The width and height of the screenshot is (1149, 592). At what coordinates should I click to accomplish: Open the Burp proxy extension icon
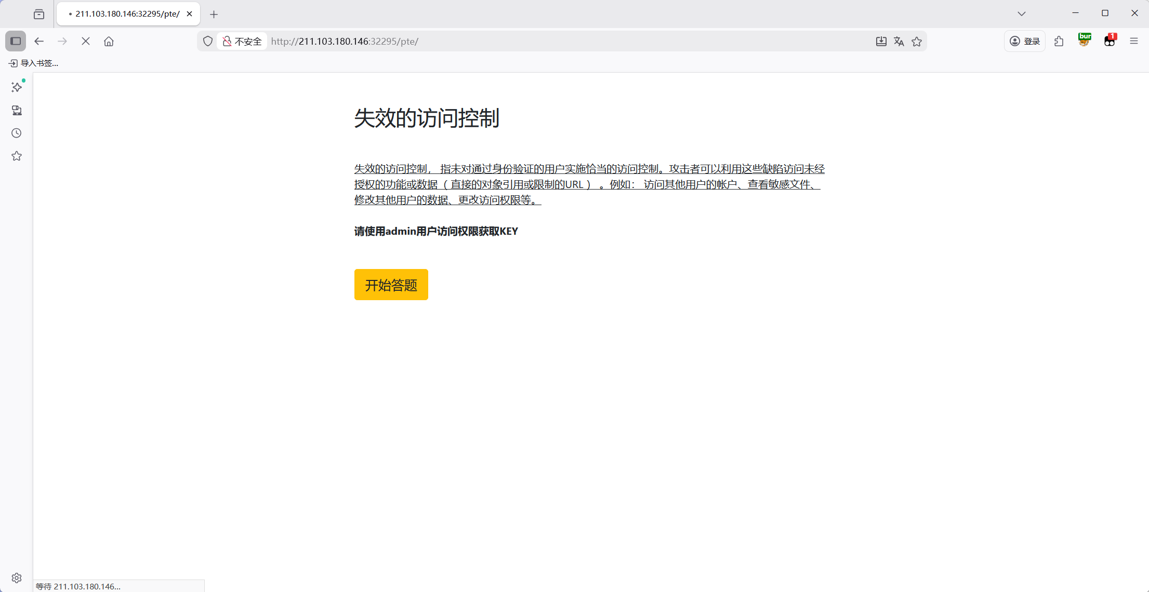(x=1085, y=40)
